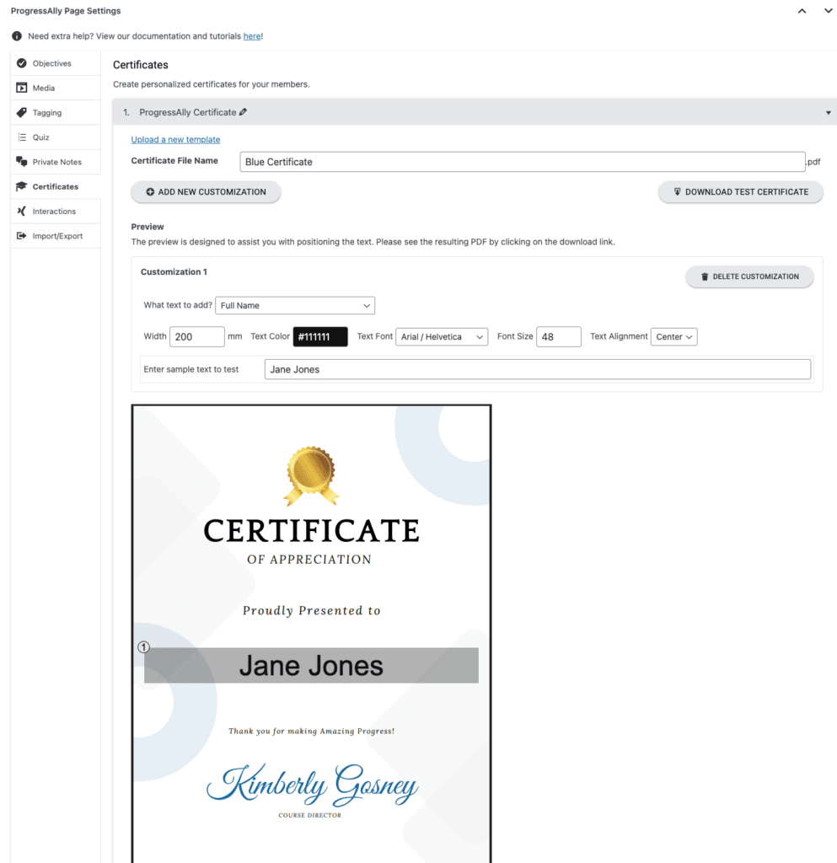This screenshot has height=863, width=837.
Task: Click the Quiz list icon
Action: 22,137
